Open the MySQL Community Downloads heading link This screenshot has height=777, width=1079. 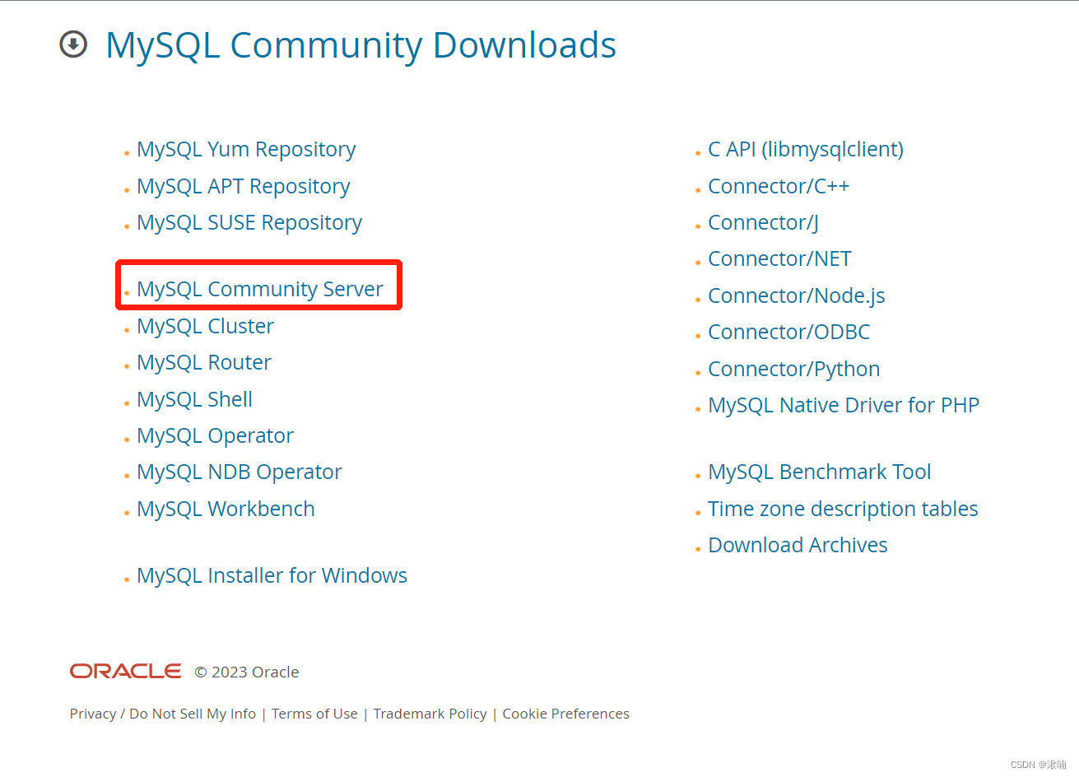point(360,45)
